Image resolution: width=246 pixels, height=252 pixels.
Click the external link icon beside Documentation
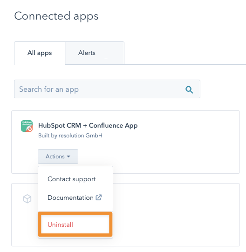[99, 198]
